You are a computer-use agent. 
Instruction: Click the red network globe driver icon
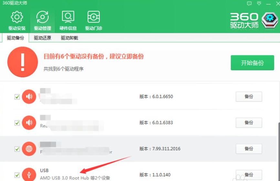coord(29,149)
